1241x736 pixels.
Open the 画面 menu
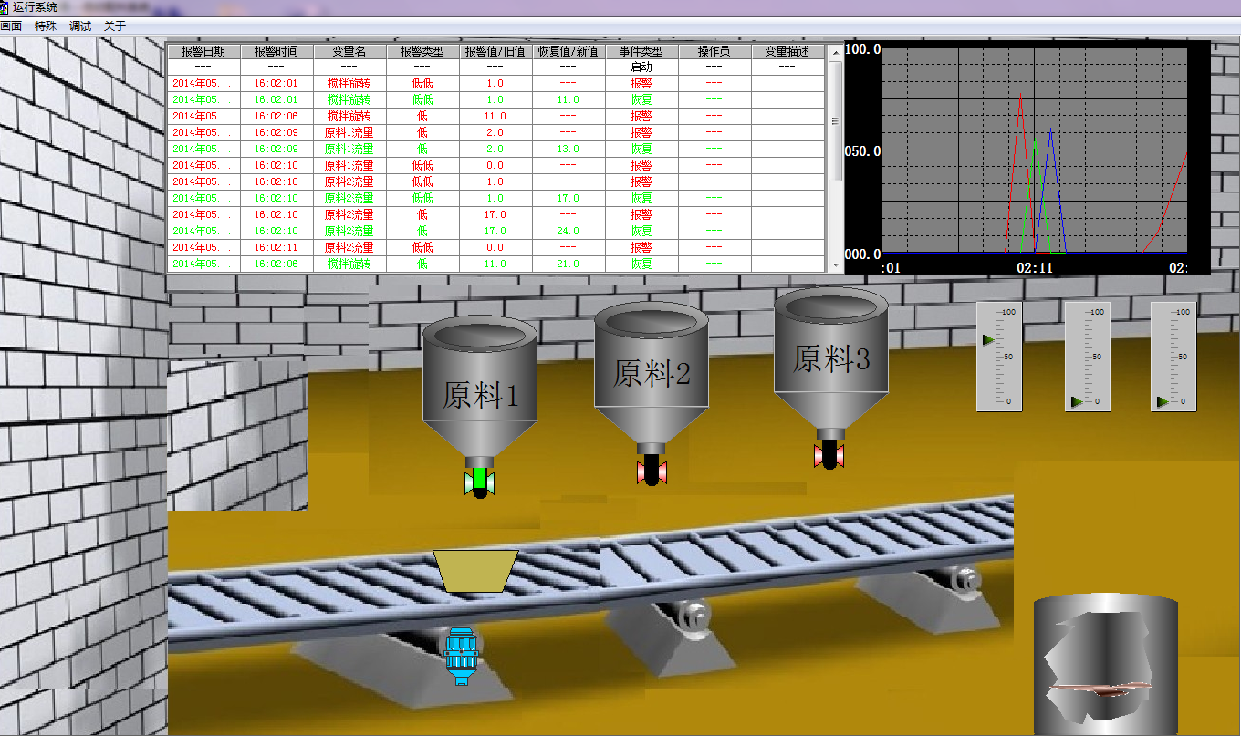[x=11, y=26]
